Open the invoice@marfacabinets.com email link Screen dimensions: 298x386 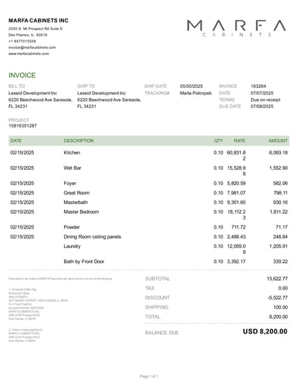[x=32, y=47]
